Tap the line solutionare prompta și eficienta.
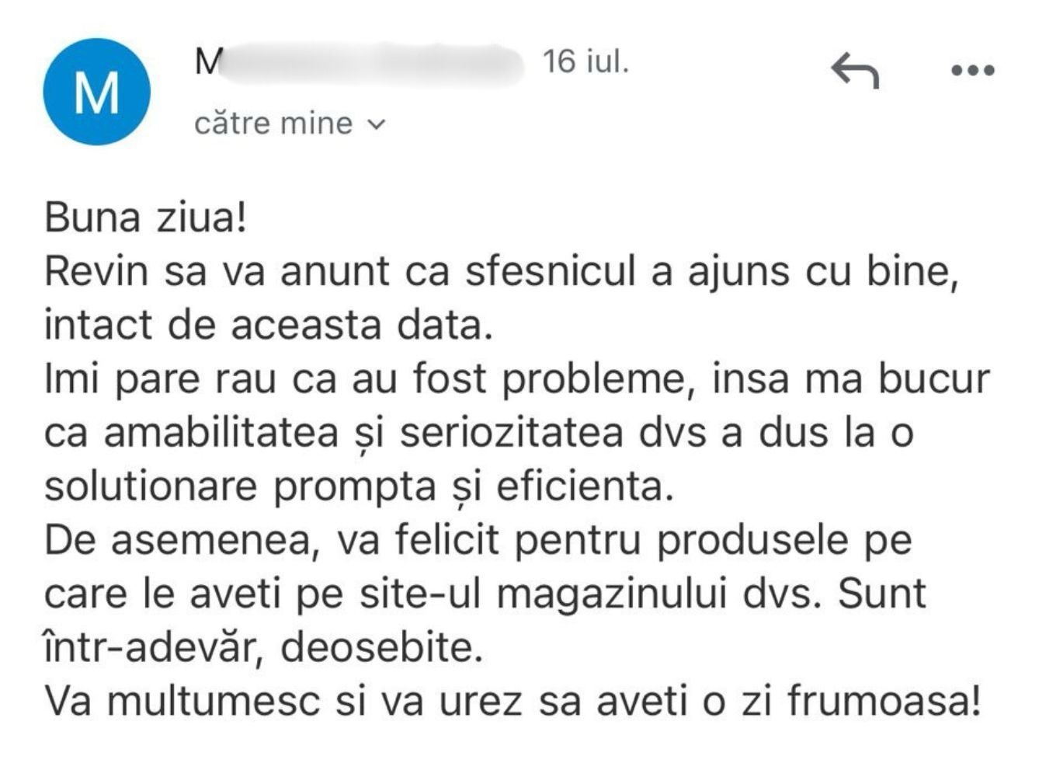Viewport: 1039px width, 777px height. pyautogui.click(x=357, y=487)
